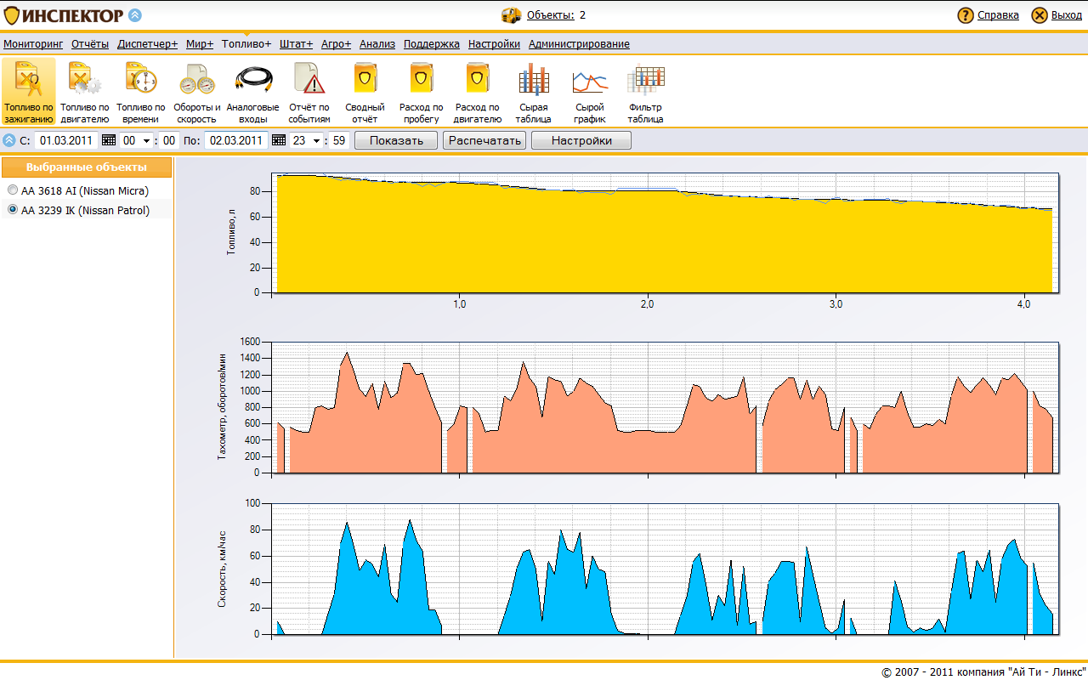Image resolution: width=1088 pixels, height=680 pixels.
Task: Open the Сырой график view
Action: click(590, 92)
